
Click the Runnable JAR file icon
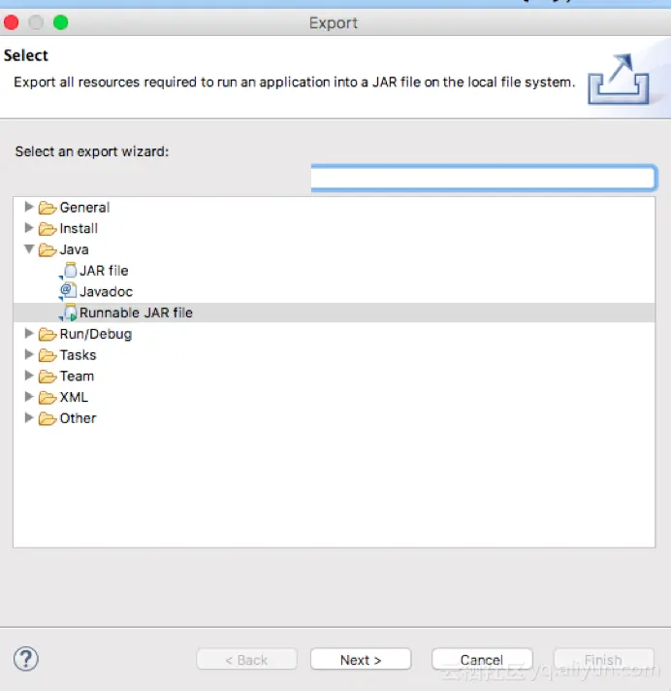click(69, 313)
